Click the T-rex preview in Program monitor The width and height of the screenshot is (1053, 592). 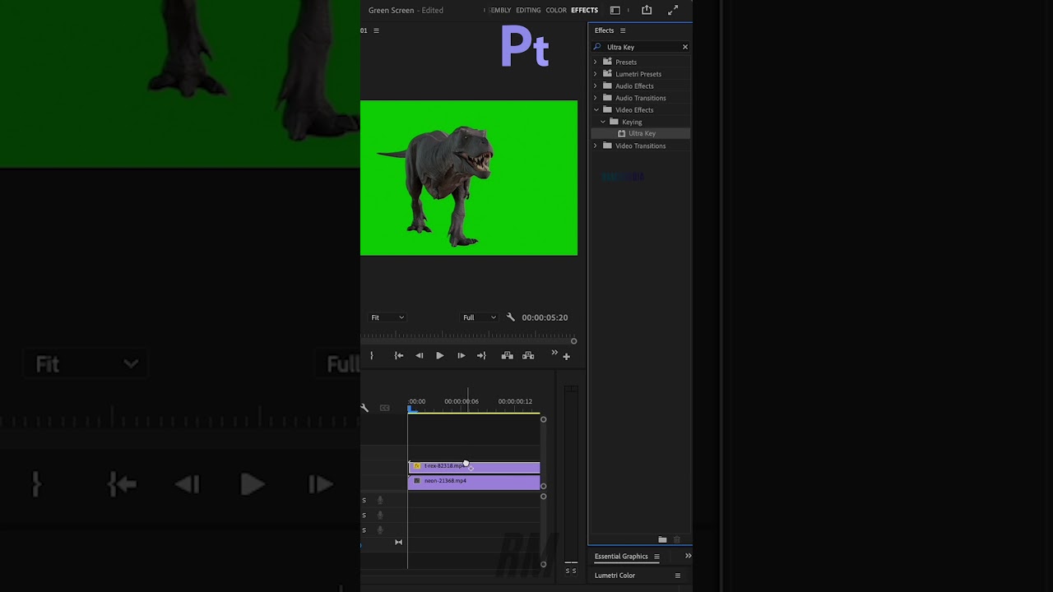point(469,178)
